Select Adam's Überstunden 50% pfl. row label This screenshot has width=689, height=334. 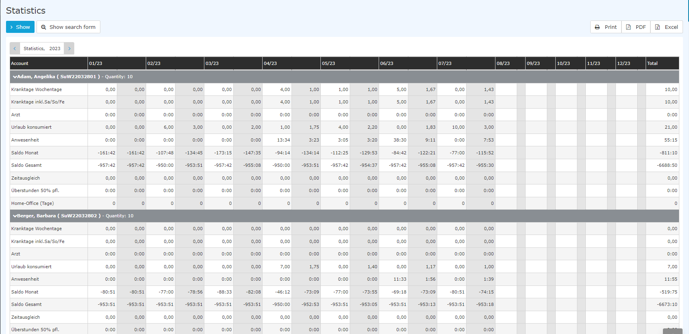point(35,190)
